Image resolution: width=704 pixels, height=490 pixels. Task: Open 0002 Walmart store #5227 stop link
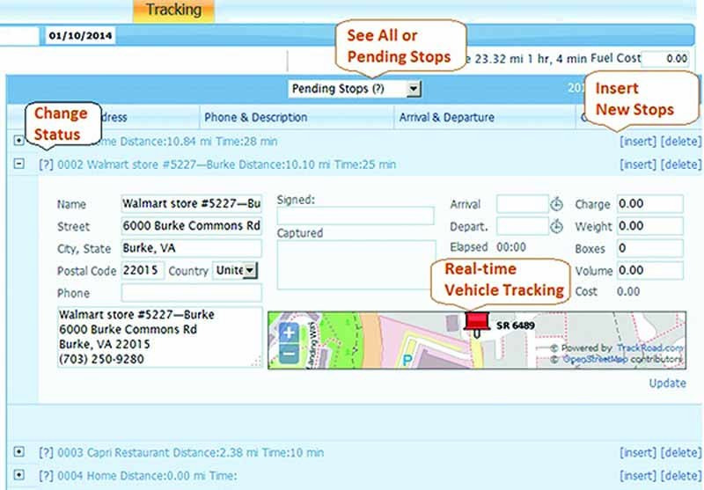click(227, 165)
